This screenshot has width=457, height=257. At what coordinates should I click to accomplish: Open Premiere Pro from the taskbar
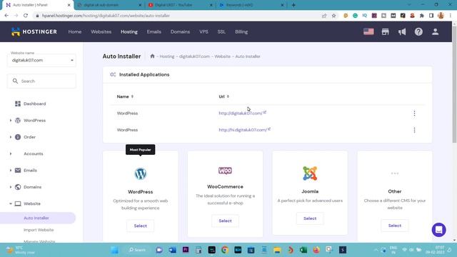[186, 250]
